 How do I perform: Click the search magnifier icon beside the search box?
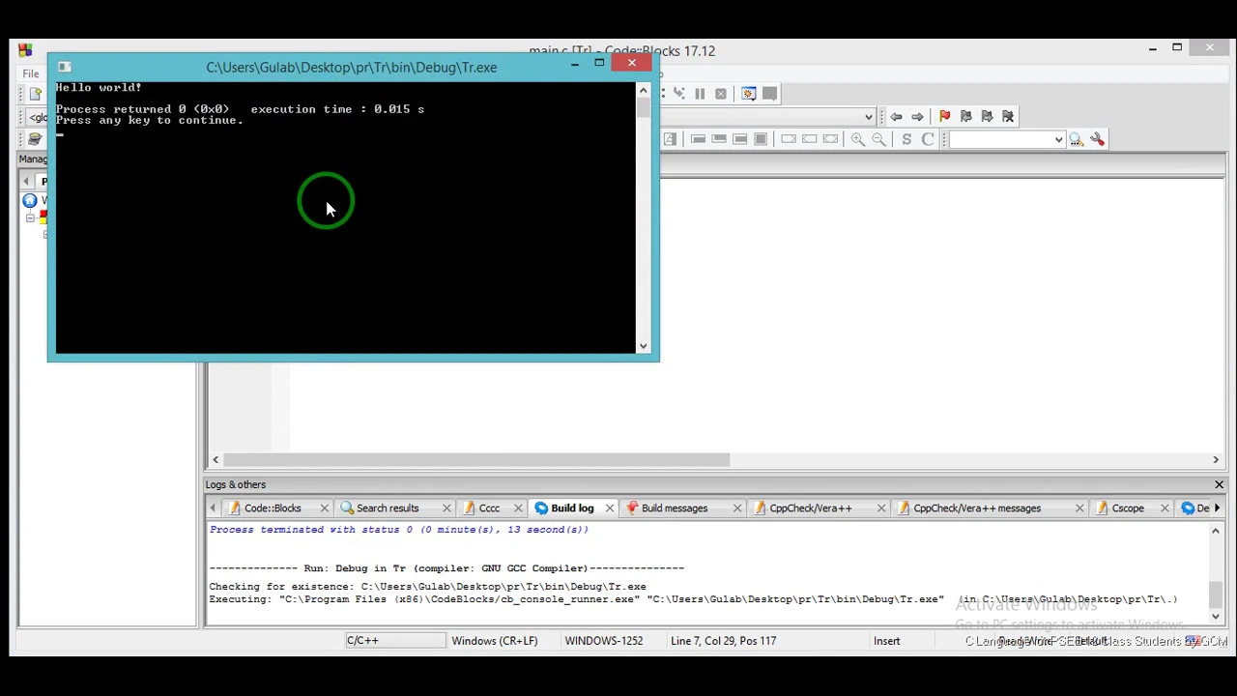click(1076, 140)
